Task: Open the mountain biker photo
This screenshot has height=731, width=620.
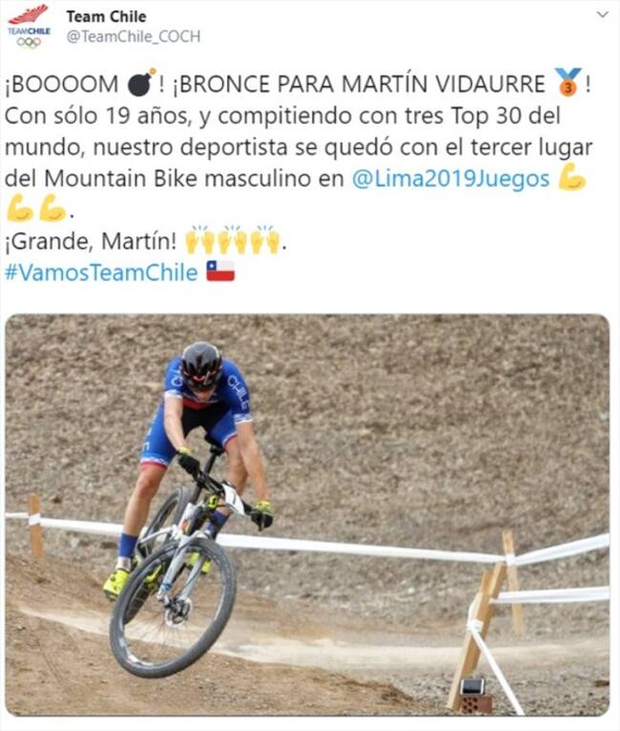Action: point(307,516)
